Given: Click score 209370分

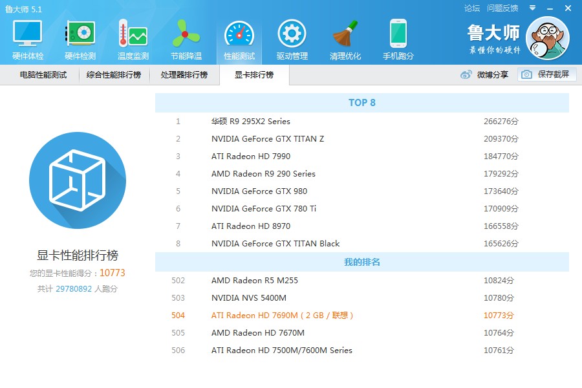Looking at the screenshot, I should click(x=501, y=139).
